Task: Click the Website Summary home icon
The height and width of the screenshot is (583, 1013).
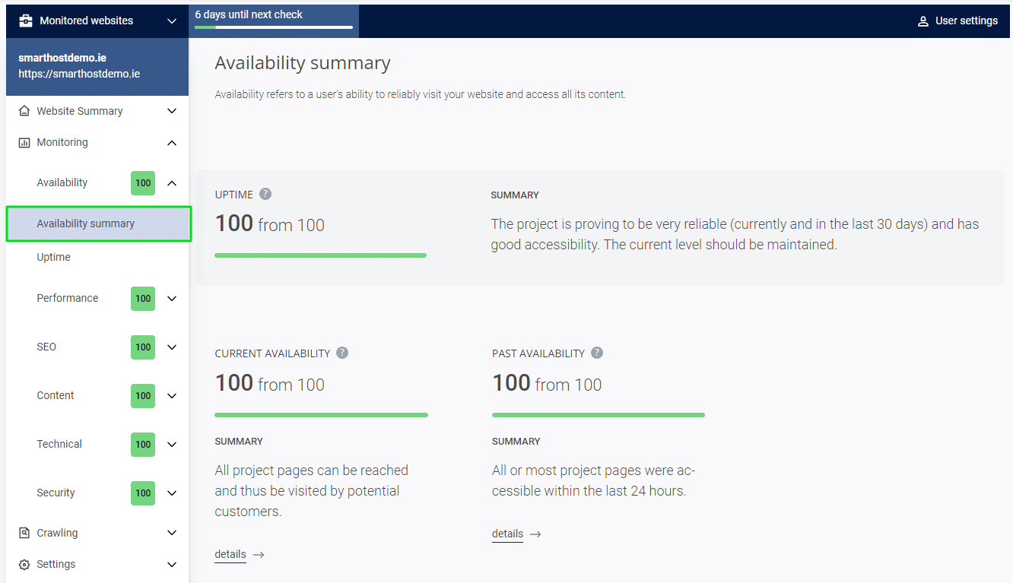Action: [x=23, y=110]
